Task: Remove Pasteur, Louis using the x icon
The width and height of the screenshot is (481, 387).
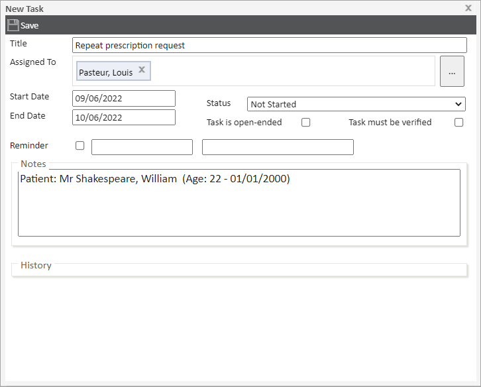Action: point(142,70)
